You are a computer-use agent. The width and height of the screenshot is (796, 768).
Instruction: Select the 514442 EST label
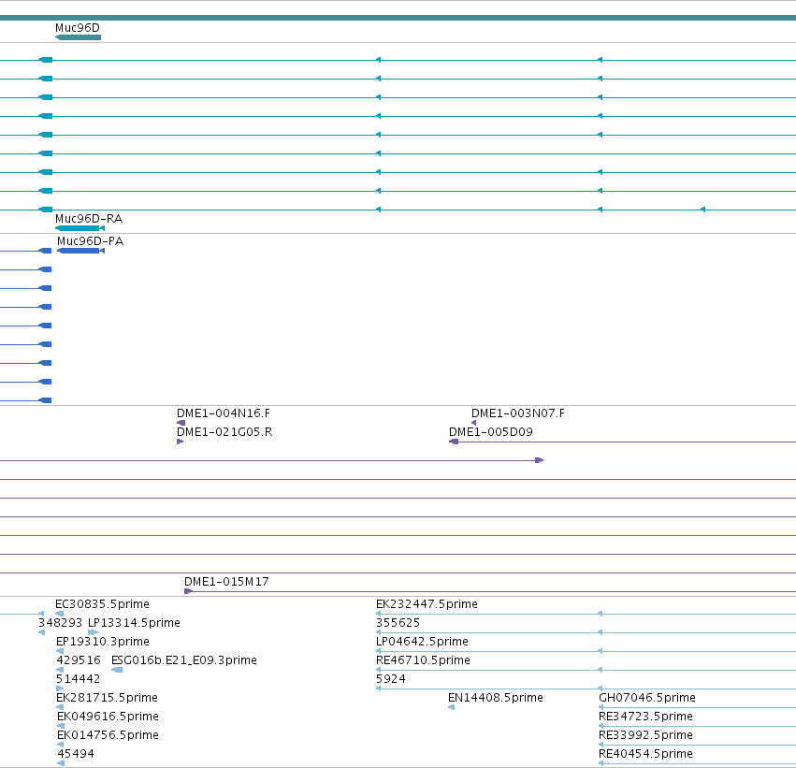[x=79, y=679]
